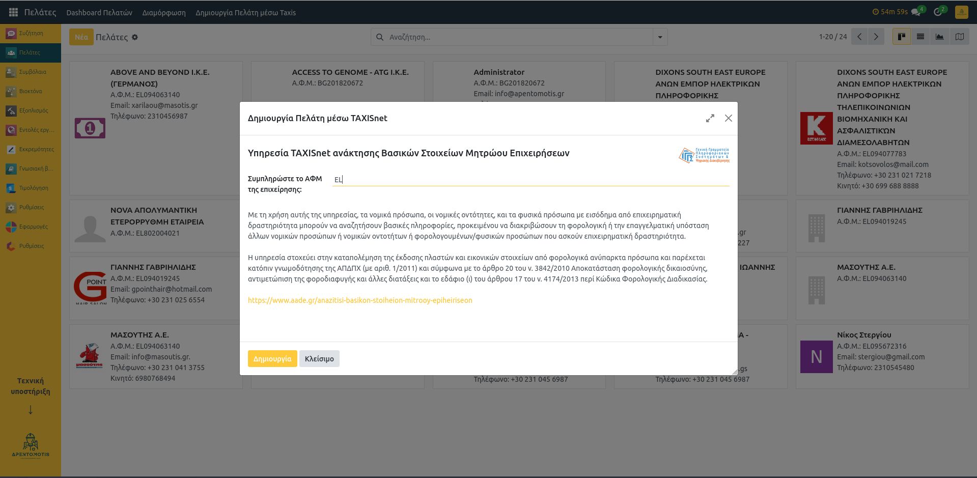The height and width of the screenshot is (478, 977).
Task: Click the search magnifier icon
Action: pyautogui.click(x=380, y=37)
